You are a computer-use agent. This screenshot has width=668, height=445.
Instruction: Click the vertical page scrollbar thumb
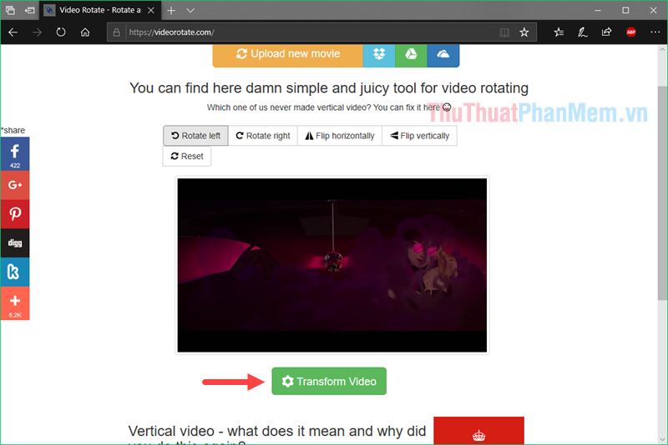coord(662,192)
